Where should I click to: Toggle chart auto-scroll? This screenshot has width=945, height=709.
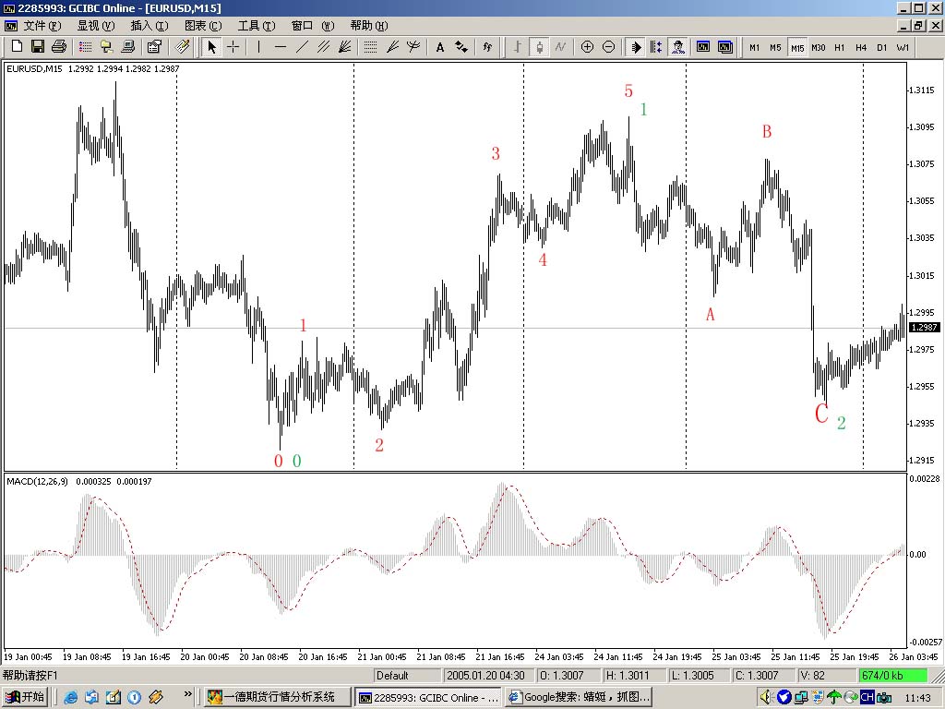(x=636, y=47)
